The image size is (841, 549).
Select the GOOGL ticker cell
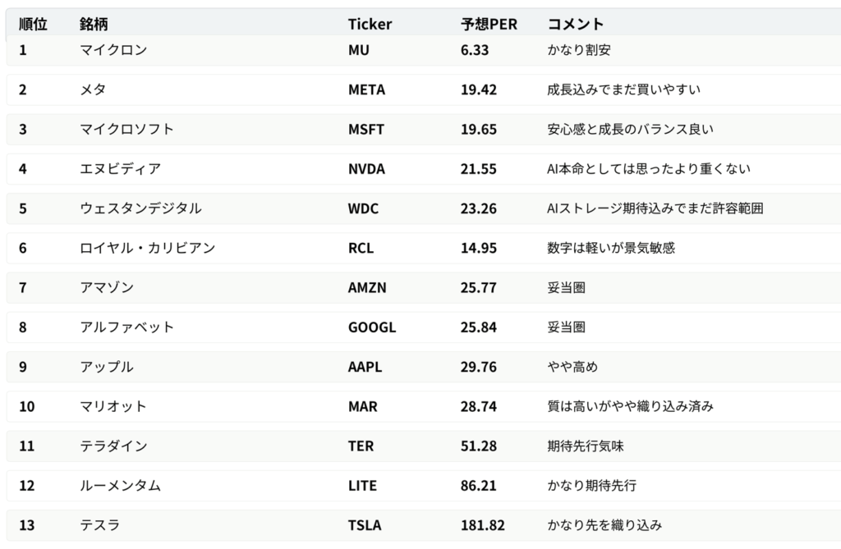pos(371,327)
